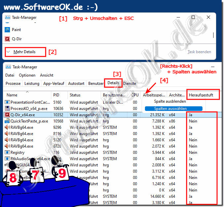Sort by the Arbeitsspeicher column header
This screenshot has height=207, width=224.
coord(154,95)
